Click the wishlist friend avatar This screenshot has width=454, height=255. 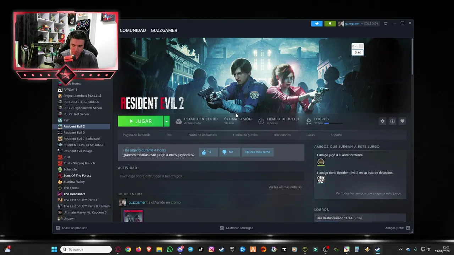tap(321, 180)
